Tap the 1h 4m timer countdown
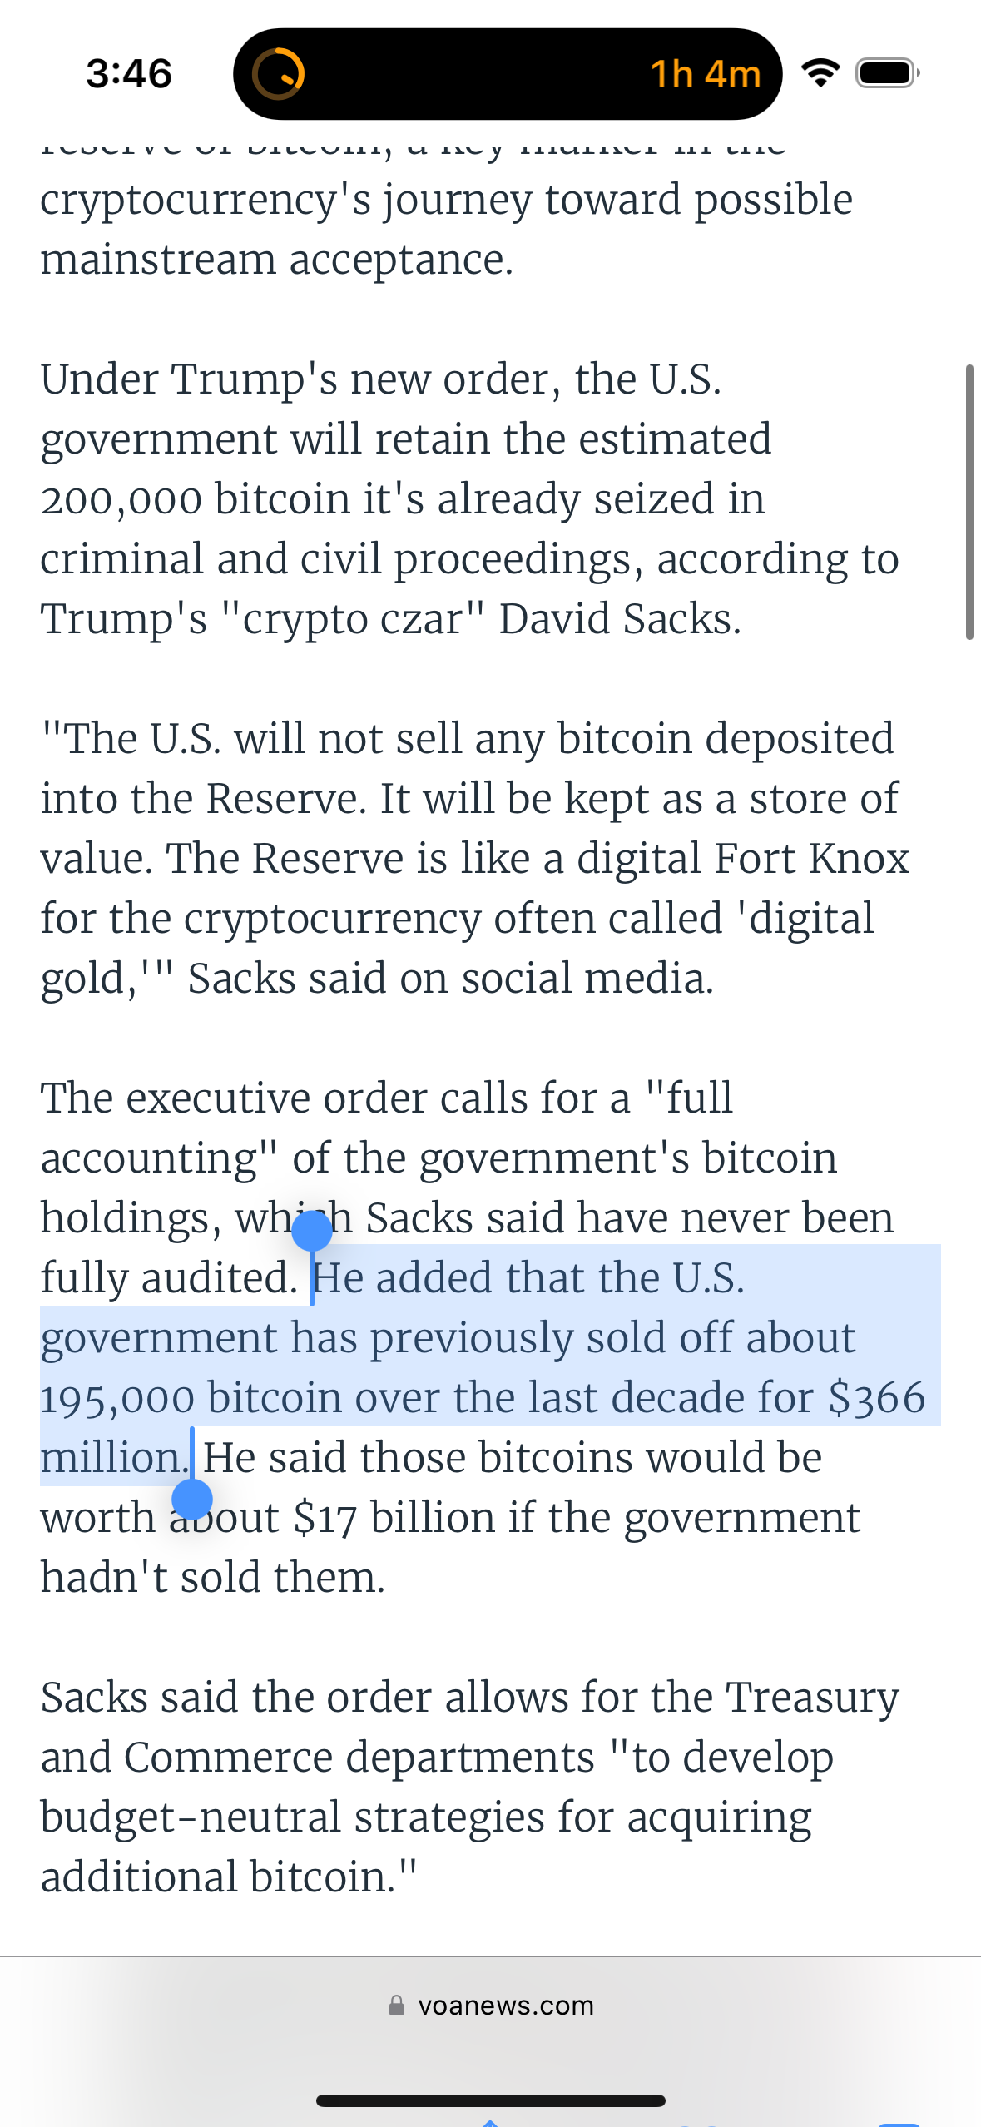 tap(705, 74)
